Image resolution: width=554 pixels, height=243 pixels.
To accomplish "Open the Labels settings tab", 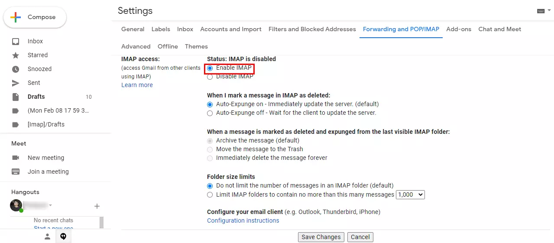I will 161,29.
